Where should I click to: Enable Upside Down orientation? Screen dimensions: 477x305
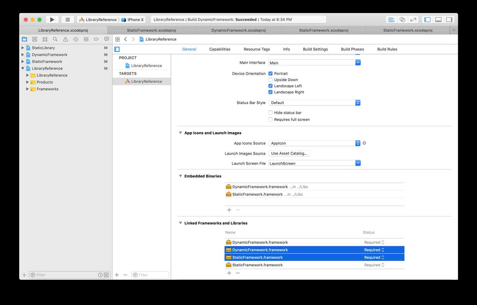tap(270, 80)
